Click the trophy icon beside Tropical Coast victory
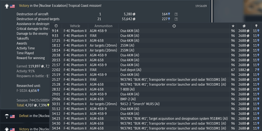This screenshot has height=131, width=262. coord(7,6)
